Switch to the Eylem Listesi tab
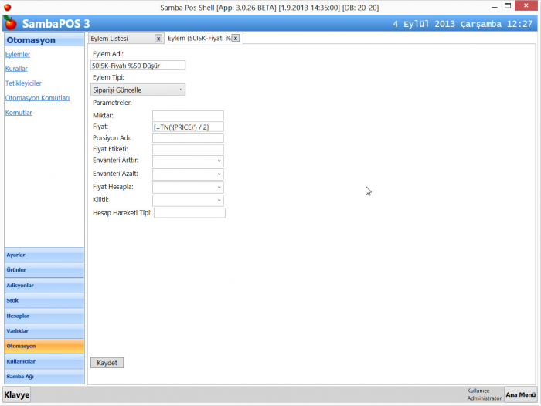Screen dimensions: 541x406 121,38
